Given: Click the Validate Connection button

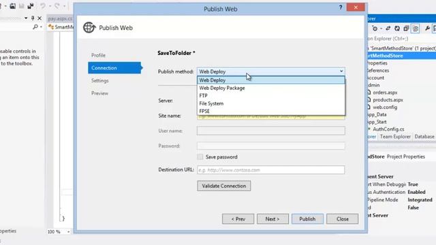Looking at the screenshot, I should point(224,186).
